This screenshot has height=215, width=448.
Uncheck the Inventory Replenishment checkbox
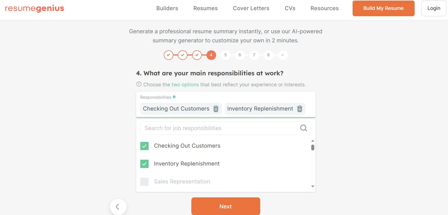tap(144, 164)
